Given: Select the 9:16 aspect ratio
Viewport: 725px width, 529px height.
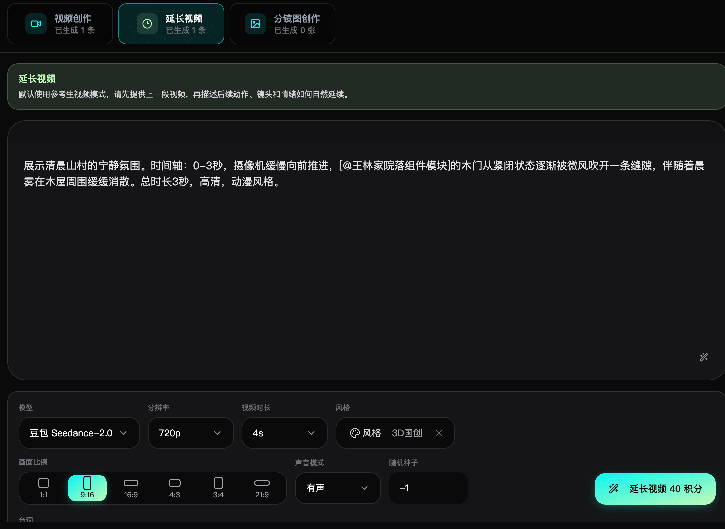Looking at the screenshot, I should pos(87,488).
